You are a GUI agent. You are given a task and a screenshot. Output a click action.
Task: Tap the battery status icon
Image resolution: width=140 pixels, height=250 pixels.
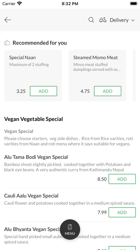134,4
